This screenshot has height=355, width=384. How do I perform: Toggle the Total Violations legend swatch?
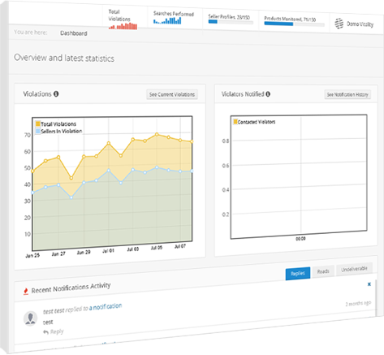tap(38, 123)
